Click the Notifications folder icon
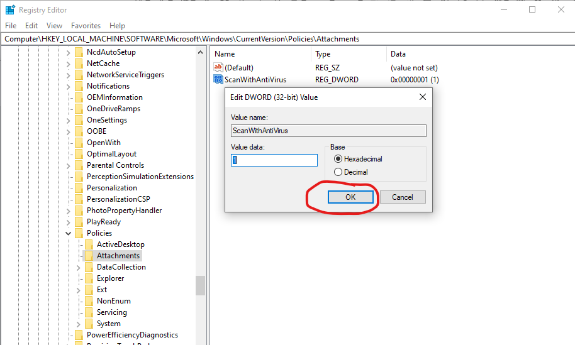The width and height of the screenshot is (575, 345). [x=79, y=86]
